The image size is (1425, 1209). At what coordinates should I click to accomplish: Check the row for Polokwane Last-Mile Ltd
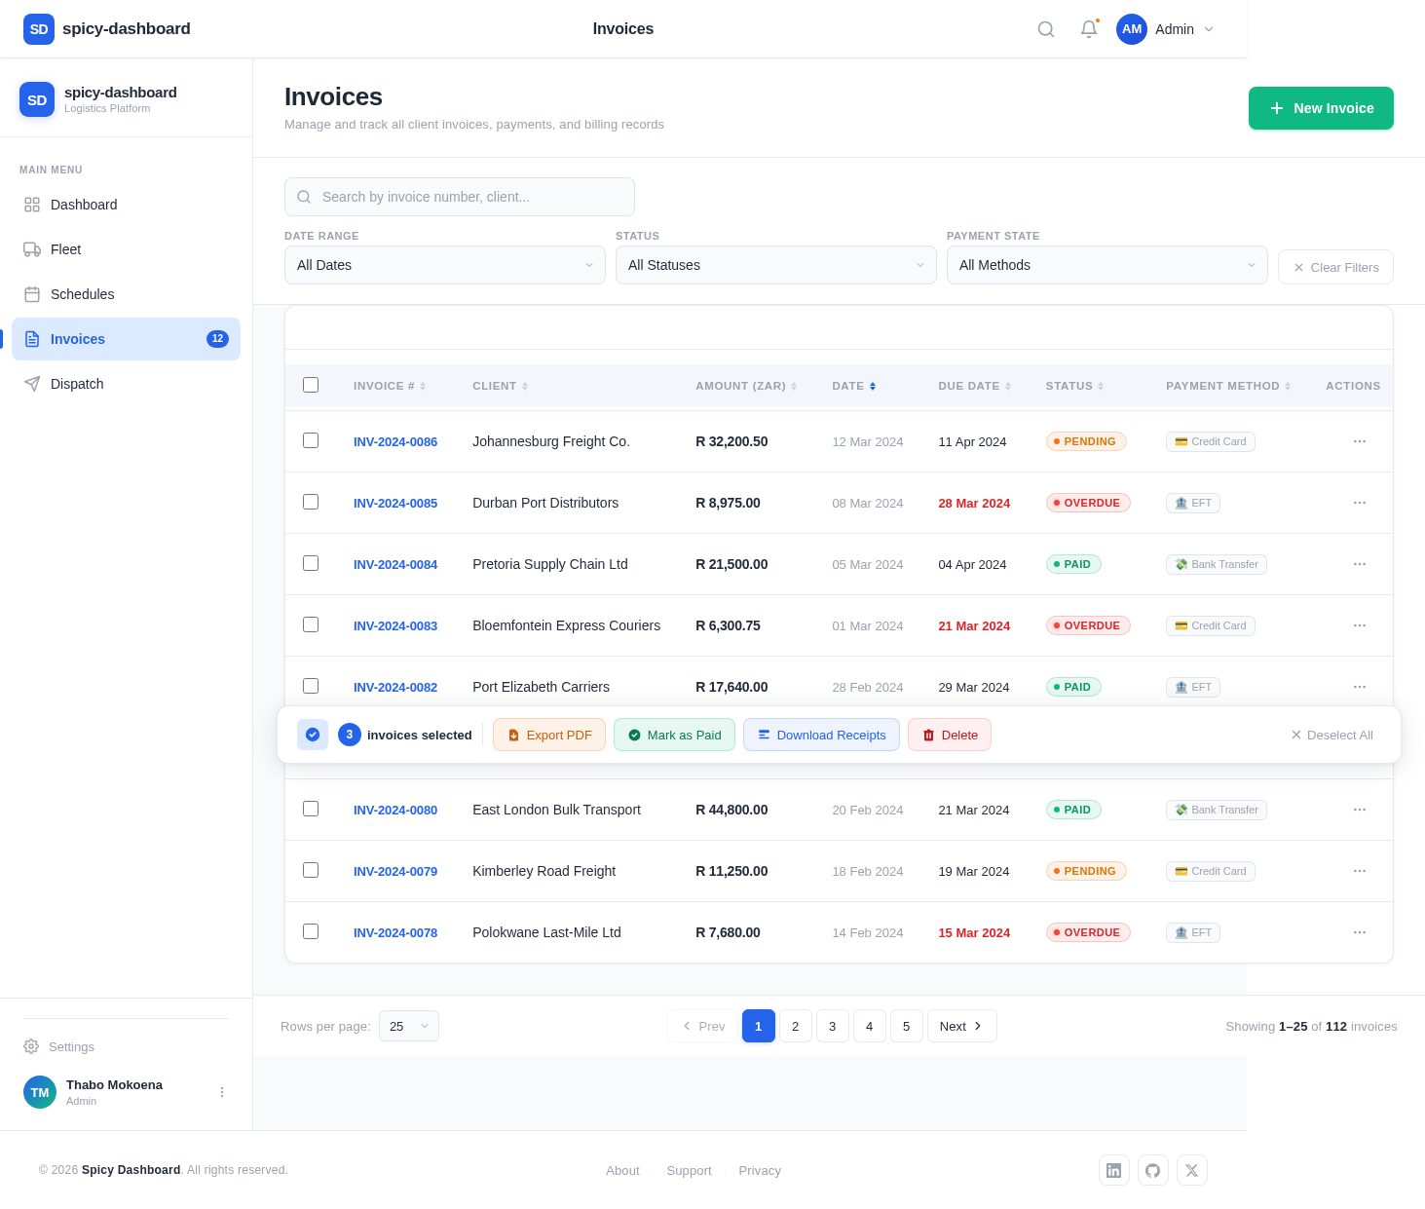(311, 931)
